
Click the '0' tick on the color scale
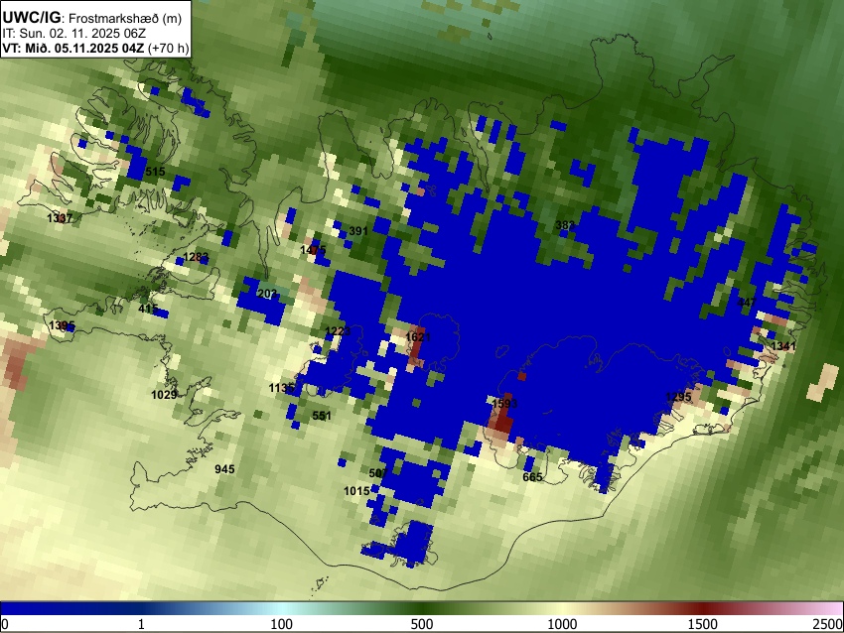tap(5, 624)
